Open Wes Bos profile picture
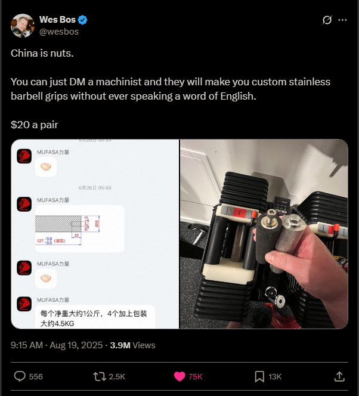This screenshot has height=396, width=359. pos(23,26)
